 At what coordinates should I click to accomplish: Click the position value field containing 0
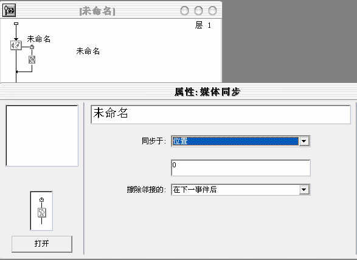[241, 168]
